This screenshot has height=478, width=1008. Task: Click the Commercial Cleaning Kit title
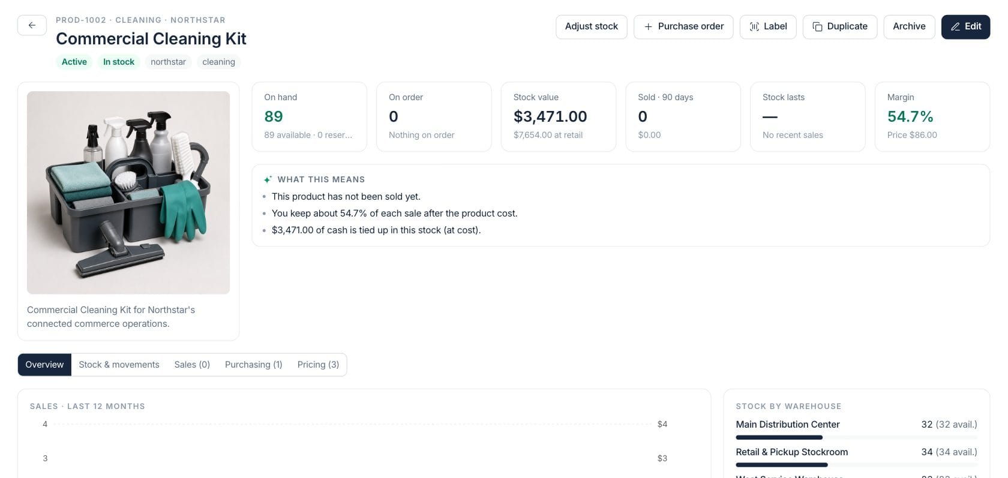pyautogui.click(x=151, y=39)
